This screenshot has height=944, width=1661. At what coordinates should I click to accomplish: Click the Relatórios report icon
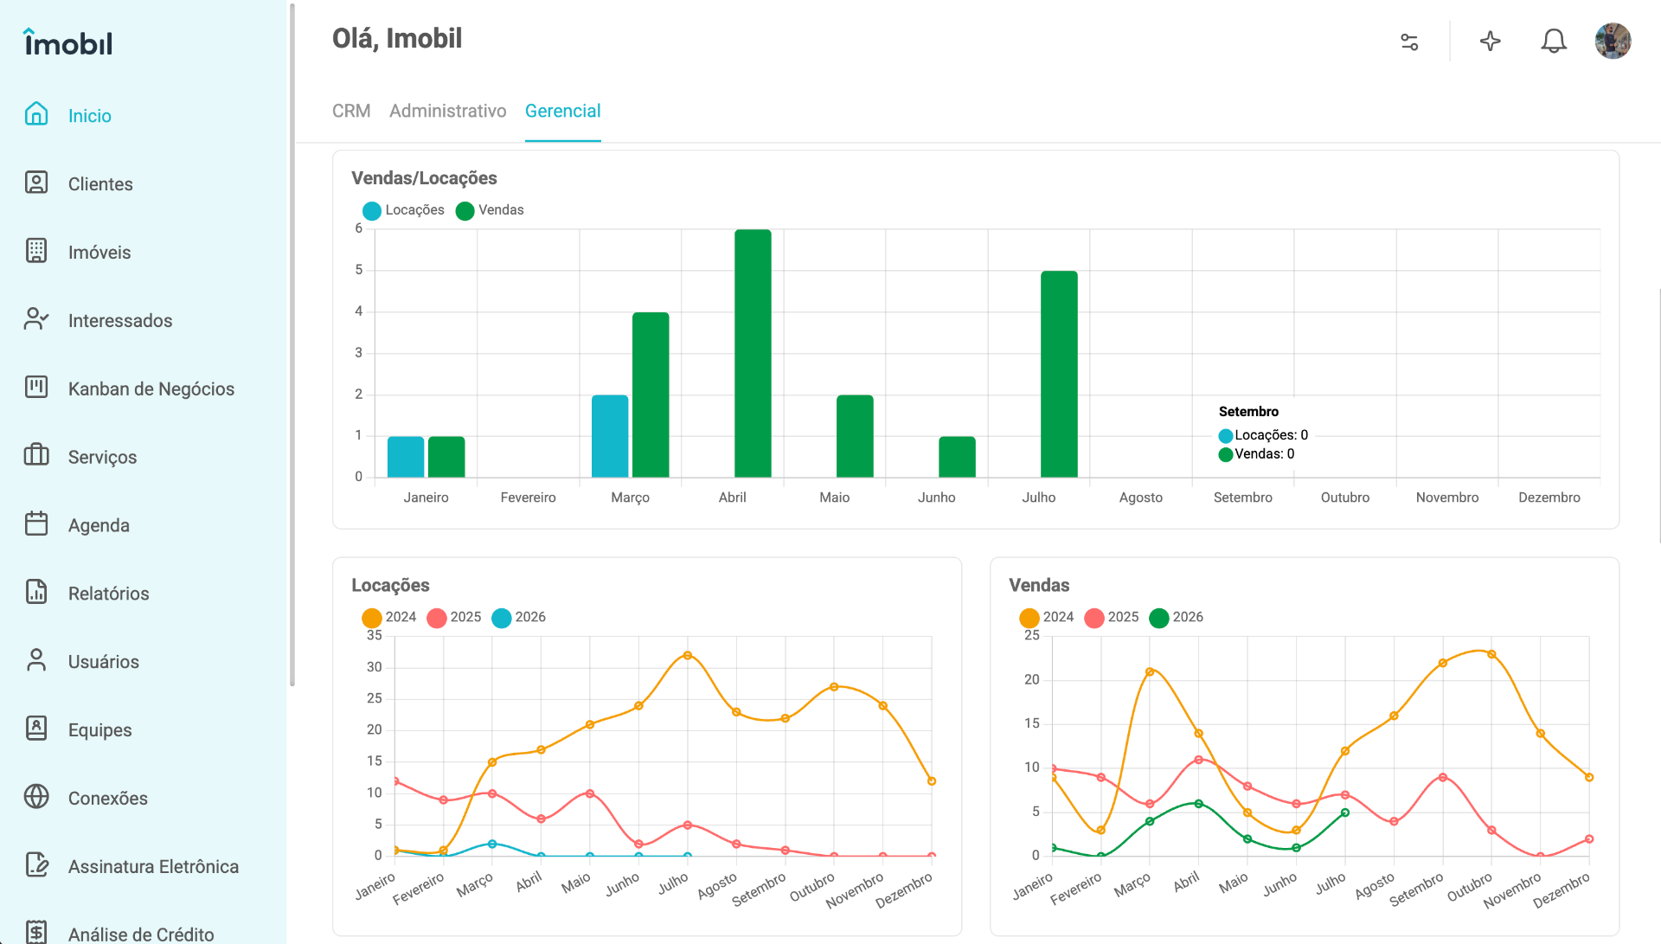pyautogui.click(x=36, y=593)
